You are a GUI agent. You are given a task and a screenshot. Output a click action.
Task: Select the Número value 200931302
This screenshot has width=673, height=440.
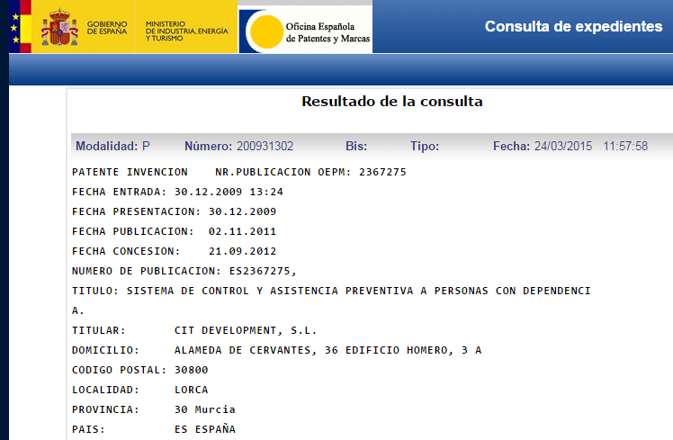[265, 147]
